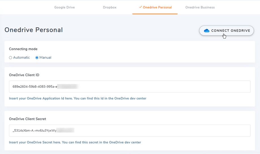Click the 'OneDrive Client ID' field label
This screenshot has width=260, height=154.
tap(24, 75)
